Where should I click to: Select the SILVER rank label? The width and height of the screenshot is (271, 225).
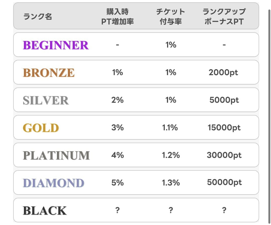click(46, 100)
